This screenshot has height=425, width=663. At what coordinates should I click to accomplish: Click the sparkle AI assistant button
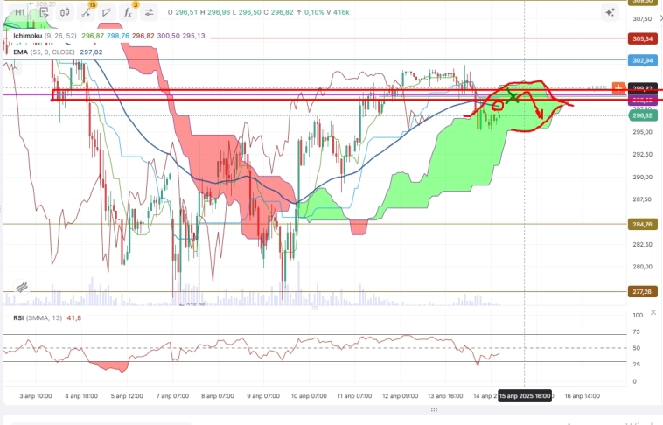[x=611, y=12]
